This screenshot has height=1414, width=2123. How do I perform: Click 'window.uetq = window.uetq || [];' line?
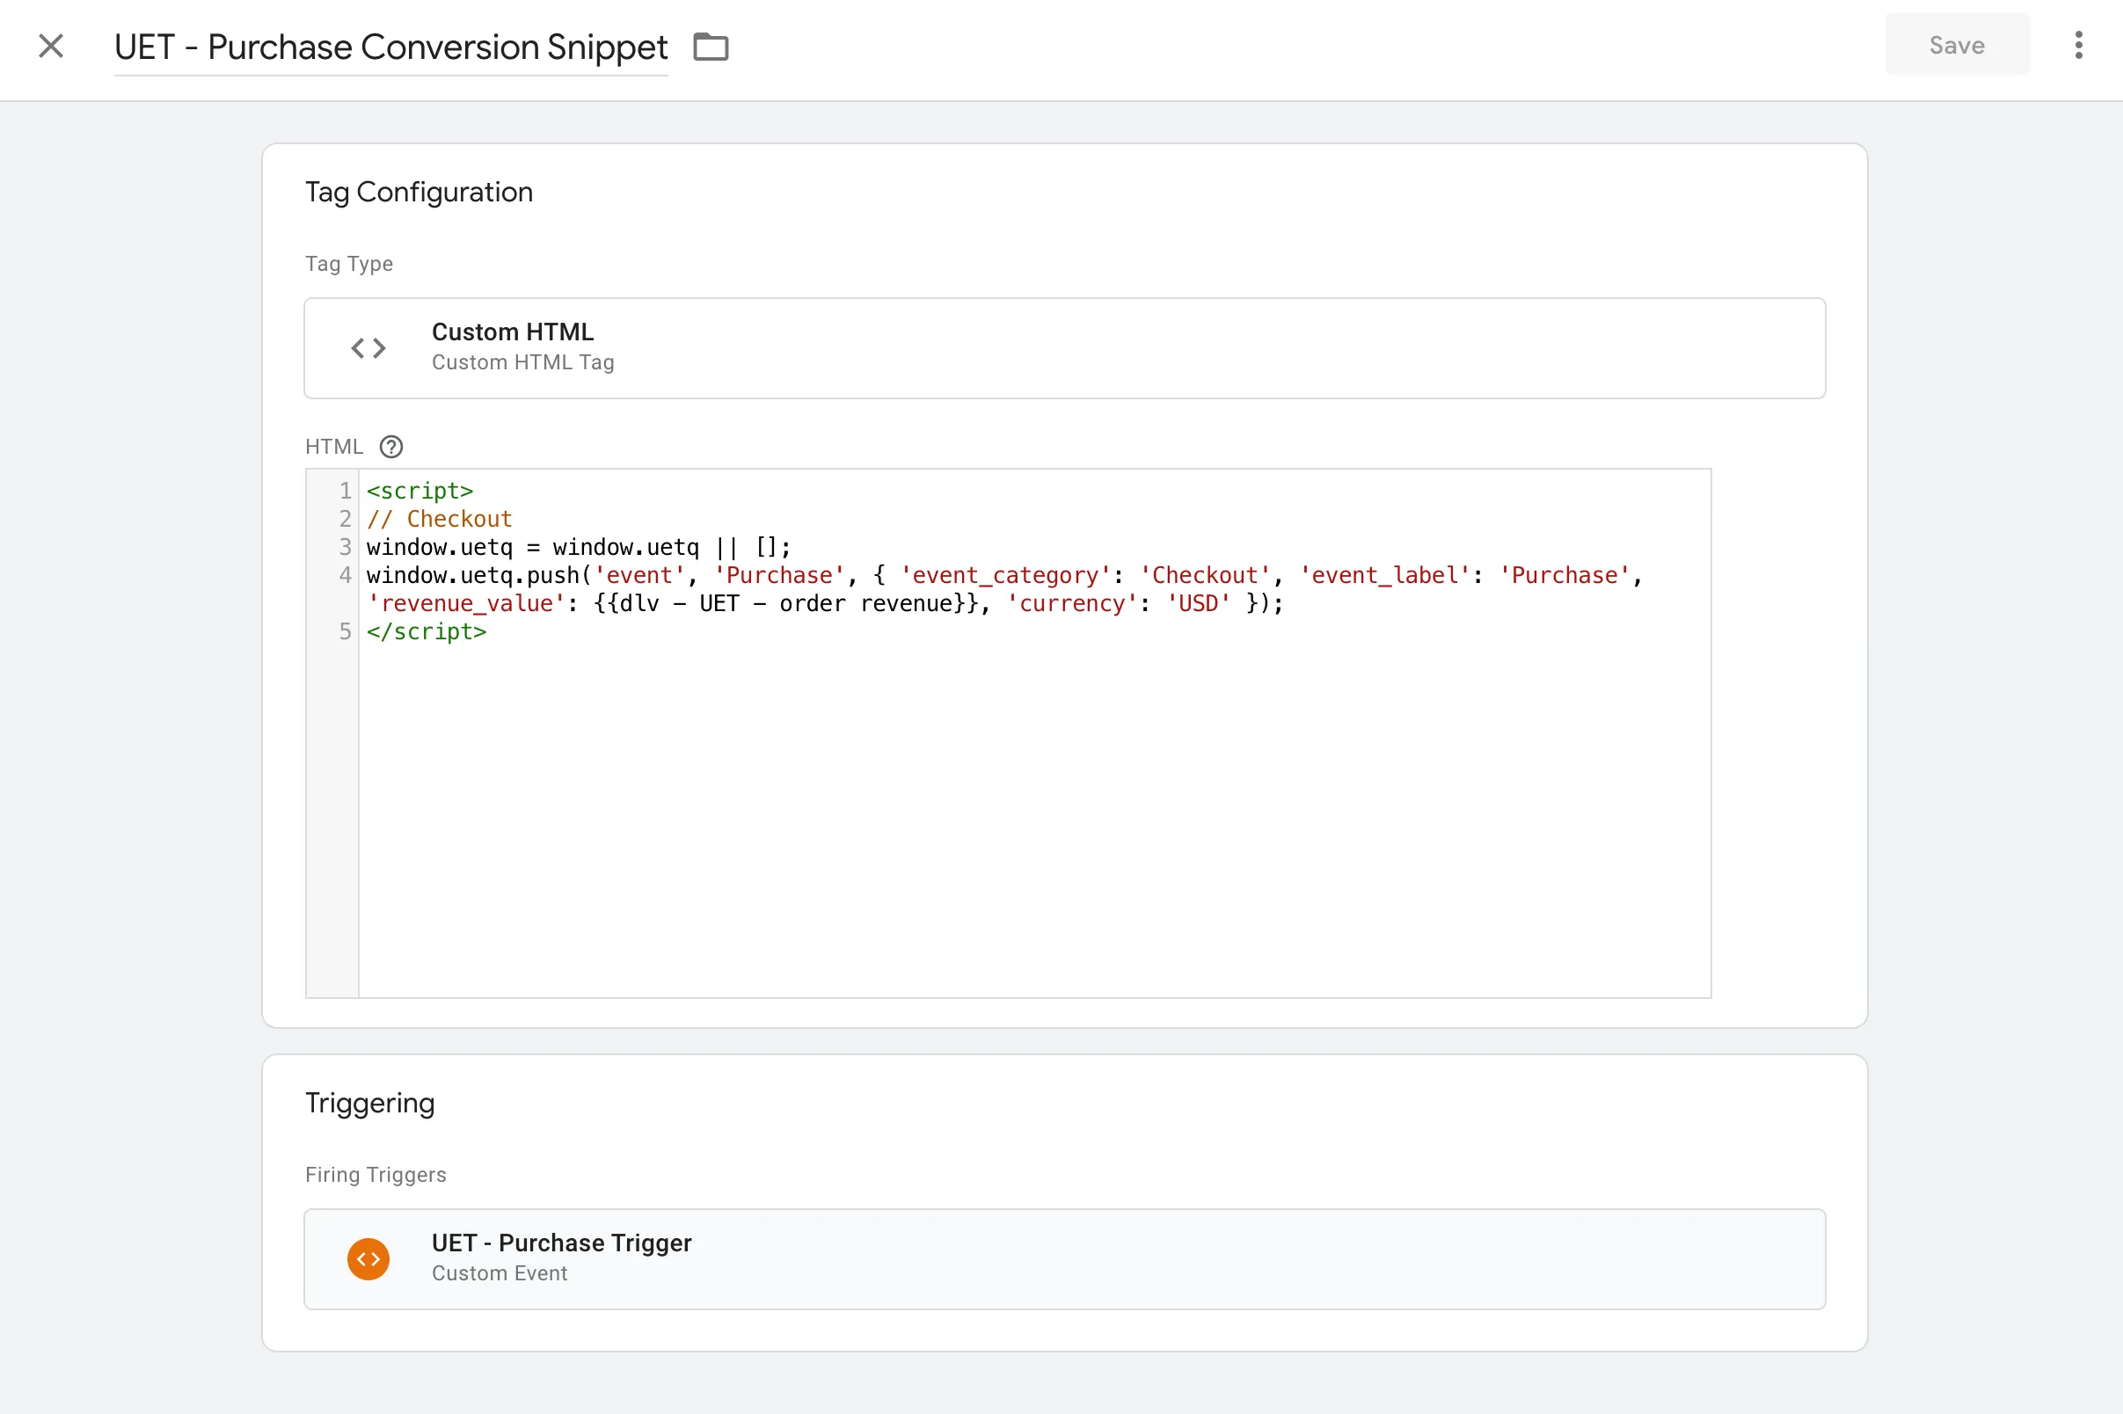pos(578,547)
